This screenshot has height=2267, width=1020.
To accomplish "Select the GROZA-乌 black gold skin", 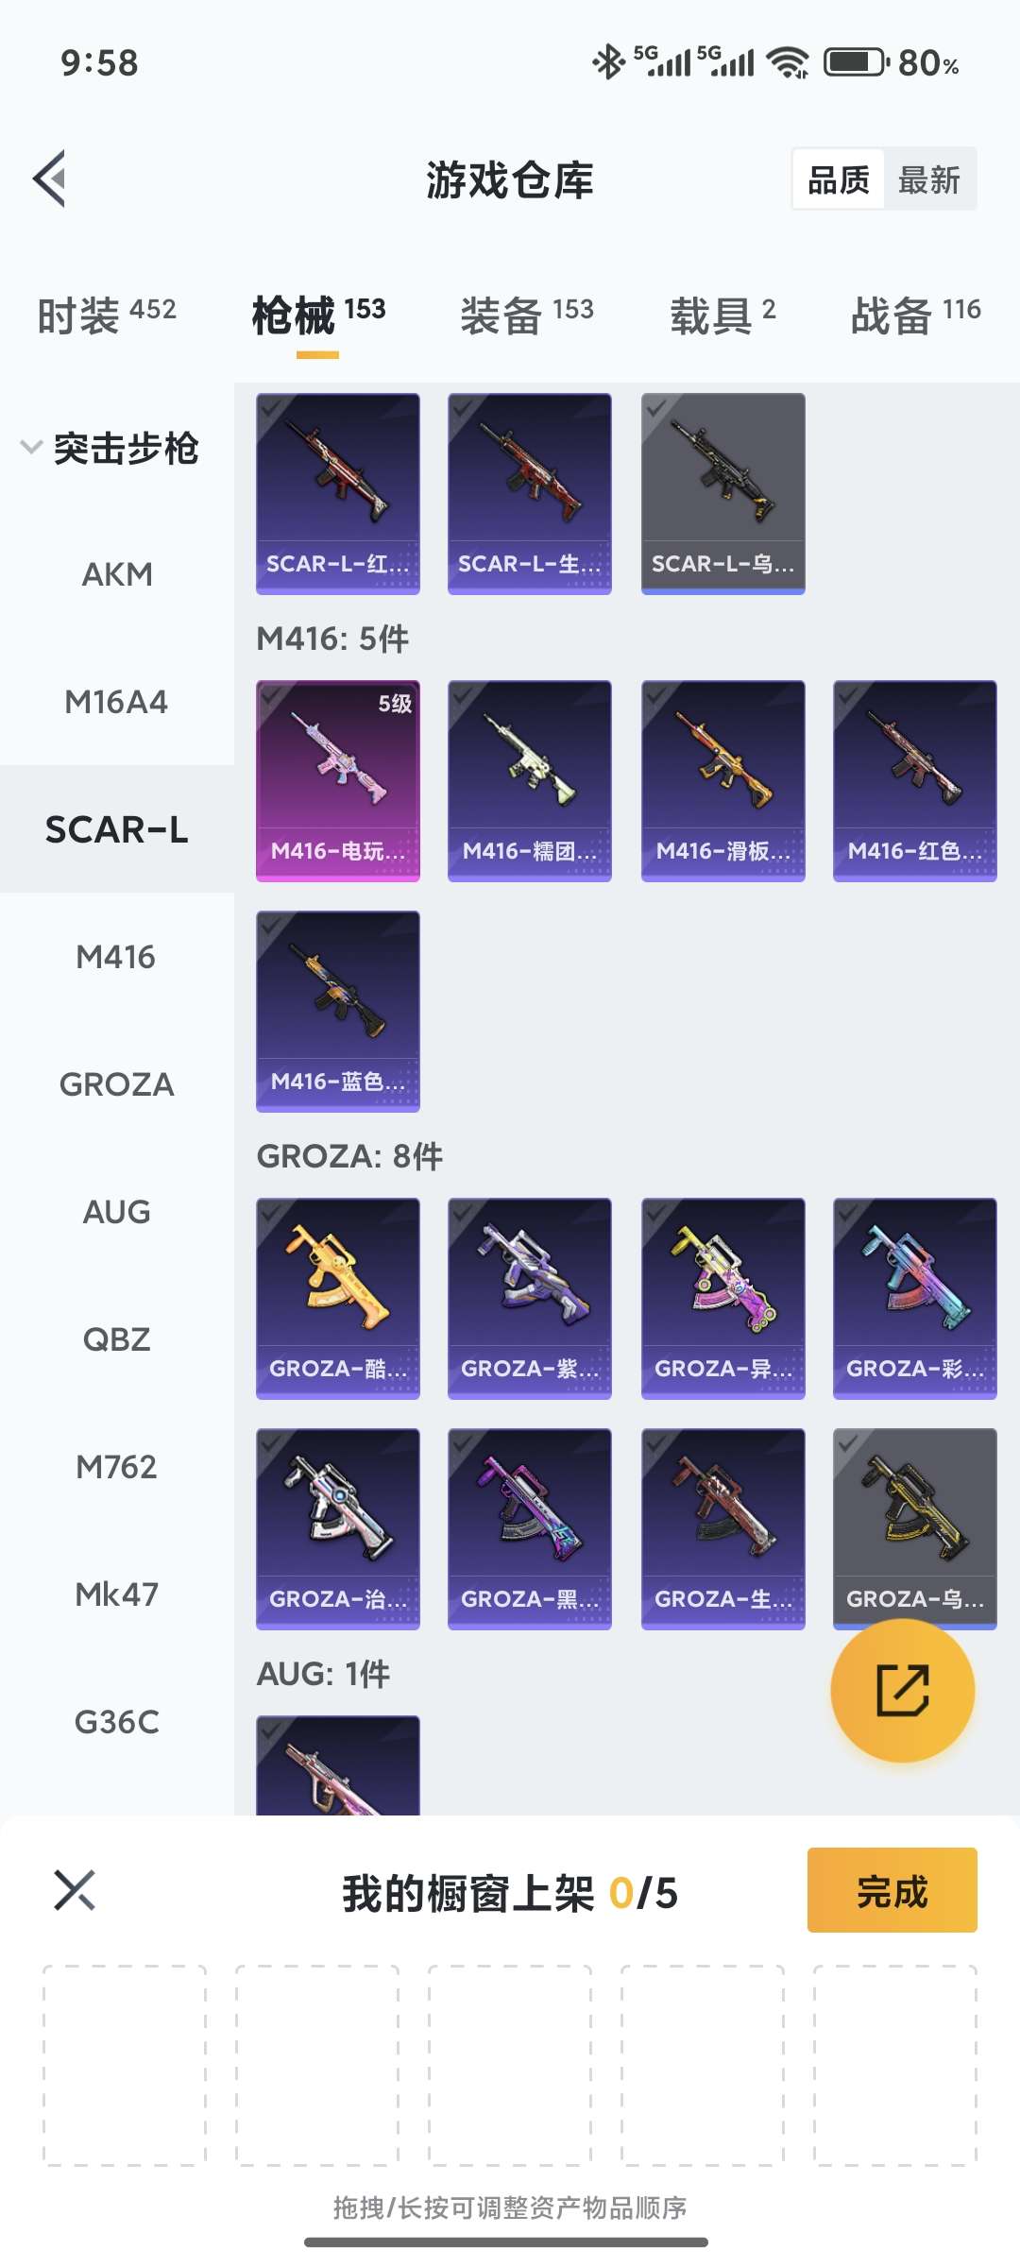I will pos(914,1528).
